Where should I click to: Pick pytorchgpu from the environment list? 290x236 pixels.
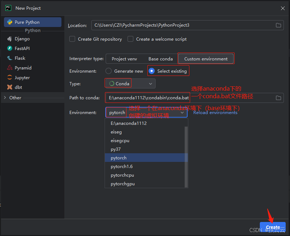pyautogui.click(x=145, y=184)
